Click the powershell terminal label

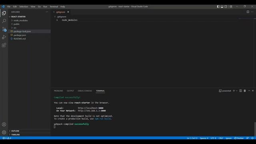[x=225, y=91]
